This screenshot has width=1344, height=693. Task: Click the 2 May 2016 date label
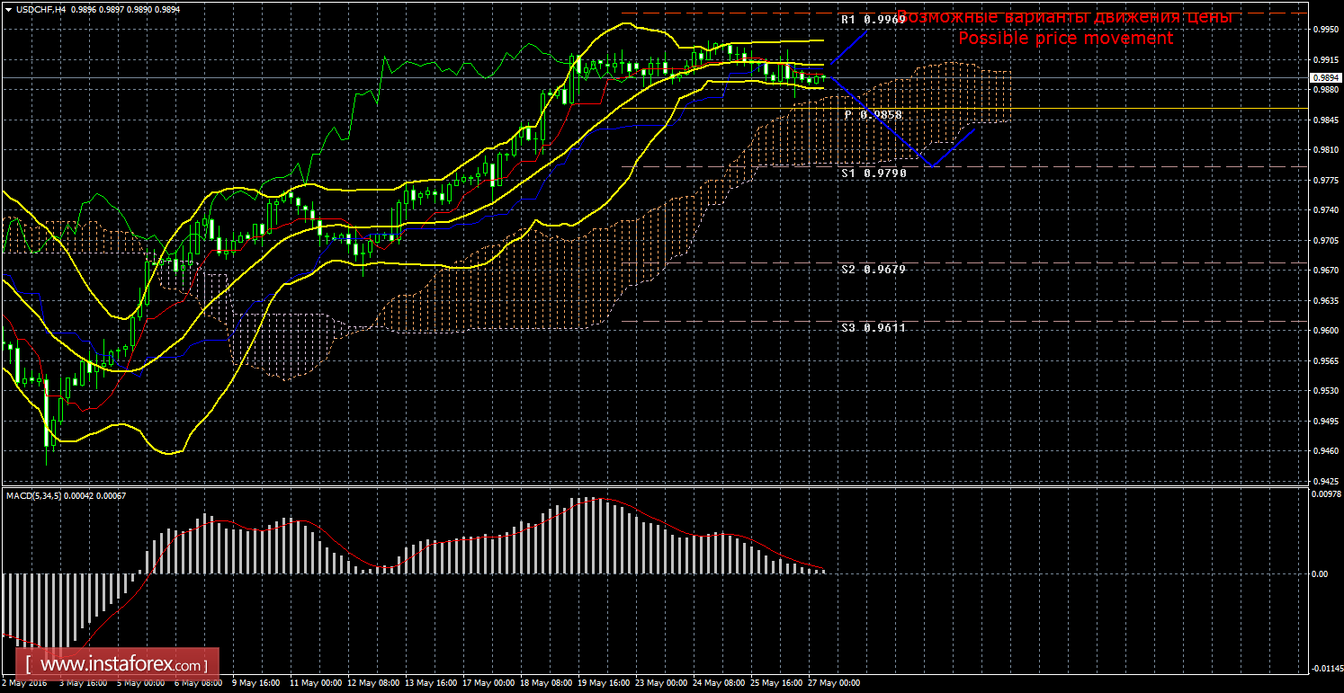point(24,682)
